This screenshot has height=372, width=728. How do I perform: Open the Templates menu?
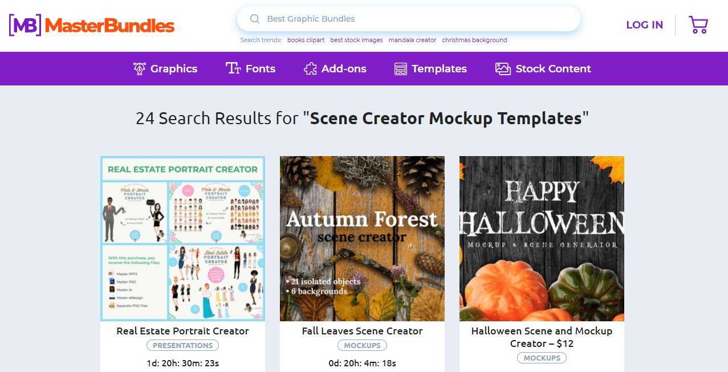tap(430, 69)
